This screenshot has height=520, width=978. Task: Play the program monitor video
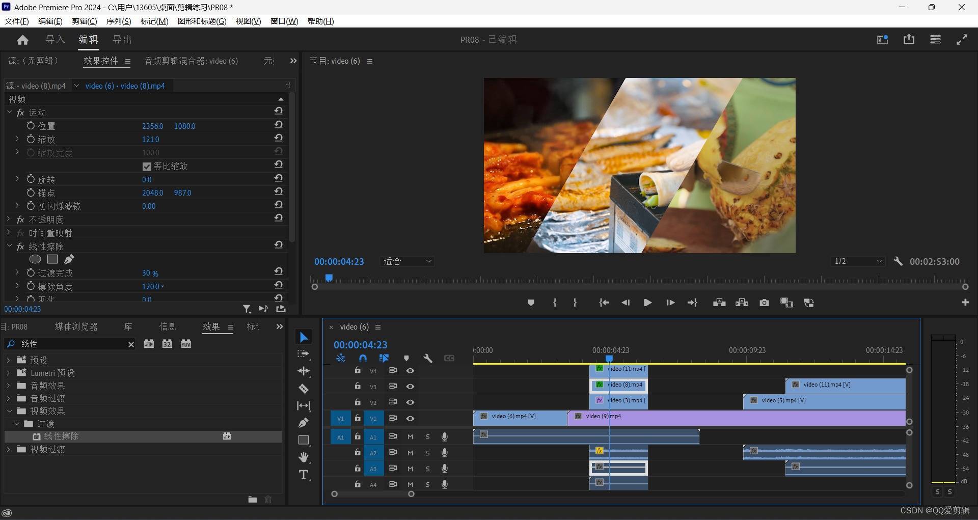tap(647, 303)
